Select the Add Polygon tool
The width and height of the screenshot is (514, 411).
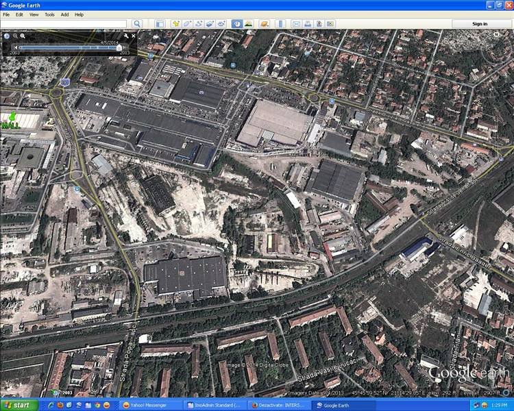click(x=188, y=24)
